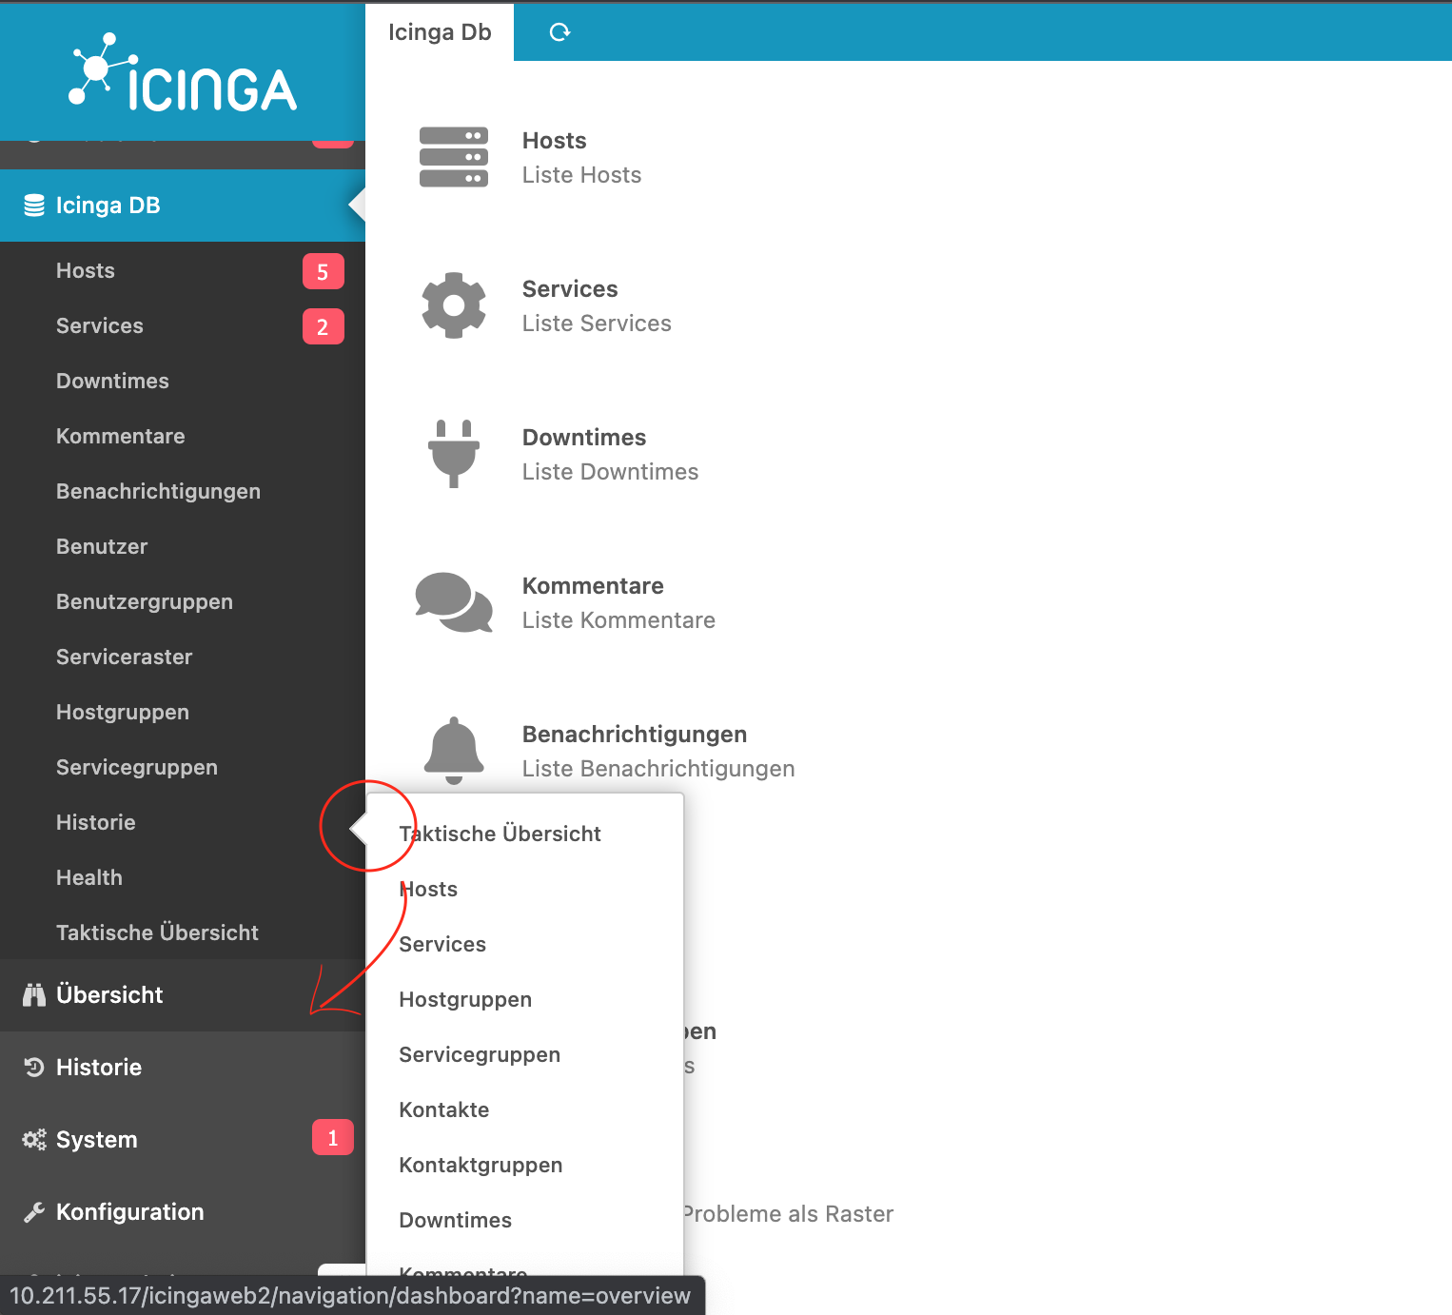Screen dimensions: 1452x1315
Task: Select the Hosts server icon in main panel
Action: 455,157
